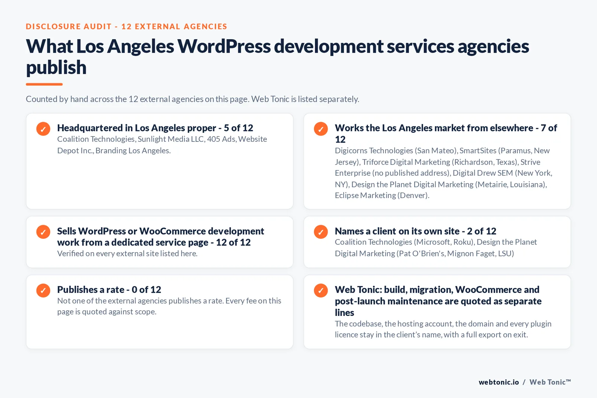This screenshot has width=597, height=398.
Task: Click the text 'The codebase, the hosting account'
Action: pos(394,324)
